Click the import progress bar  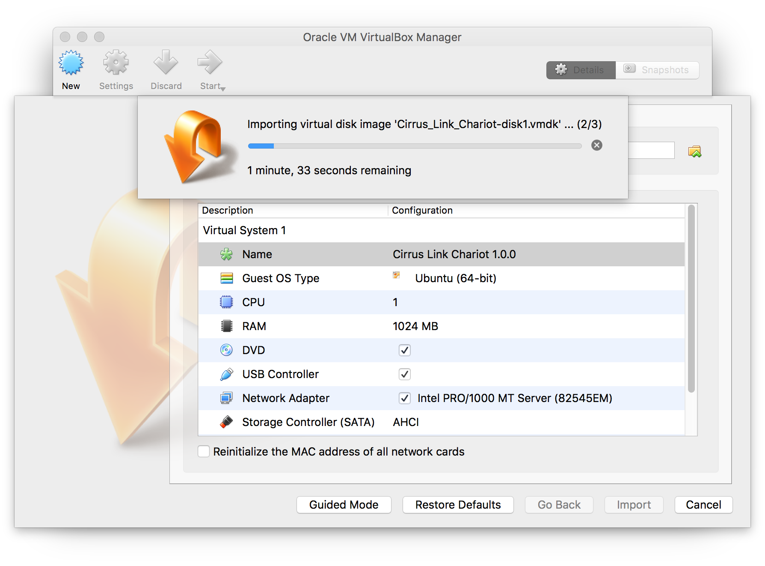click(415, 146)
